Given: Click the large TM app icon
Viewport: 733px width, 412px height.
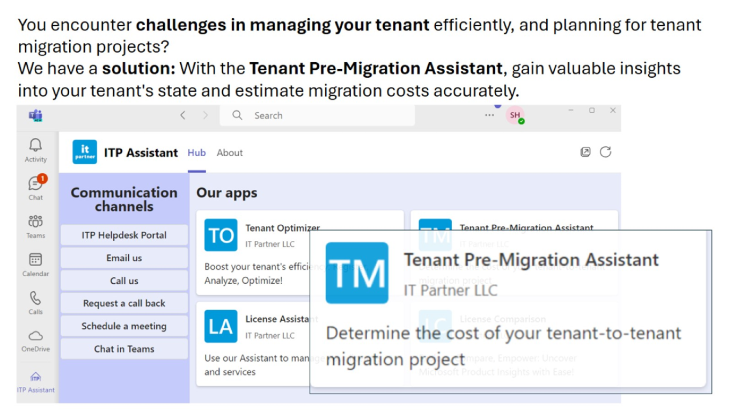Looking at the screenshot, I should [357, 273].
